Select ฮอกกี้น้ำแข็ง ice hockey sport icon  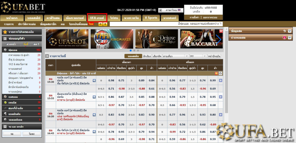(x=5, y=108)
